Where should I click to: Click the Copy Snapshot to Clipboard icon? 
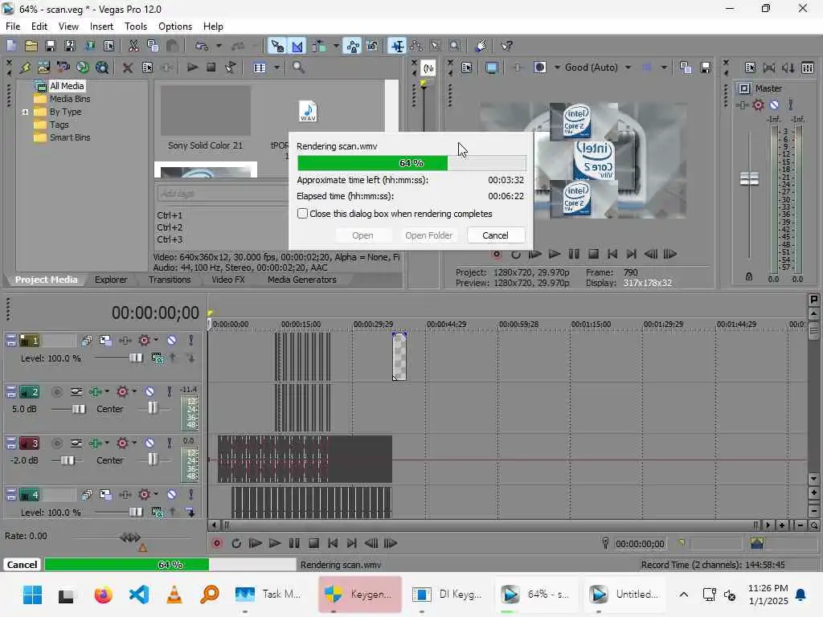pyautogui.click(x=686, y=67)
